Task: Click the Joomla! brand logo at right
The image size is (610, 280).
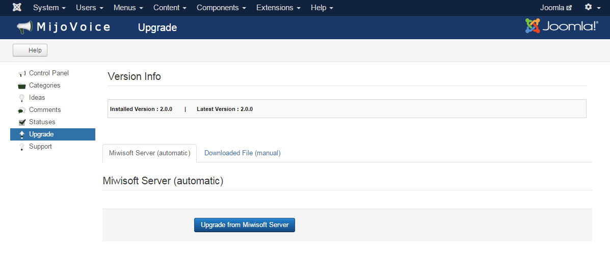Action: [x=562, y=26]
